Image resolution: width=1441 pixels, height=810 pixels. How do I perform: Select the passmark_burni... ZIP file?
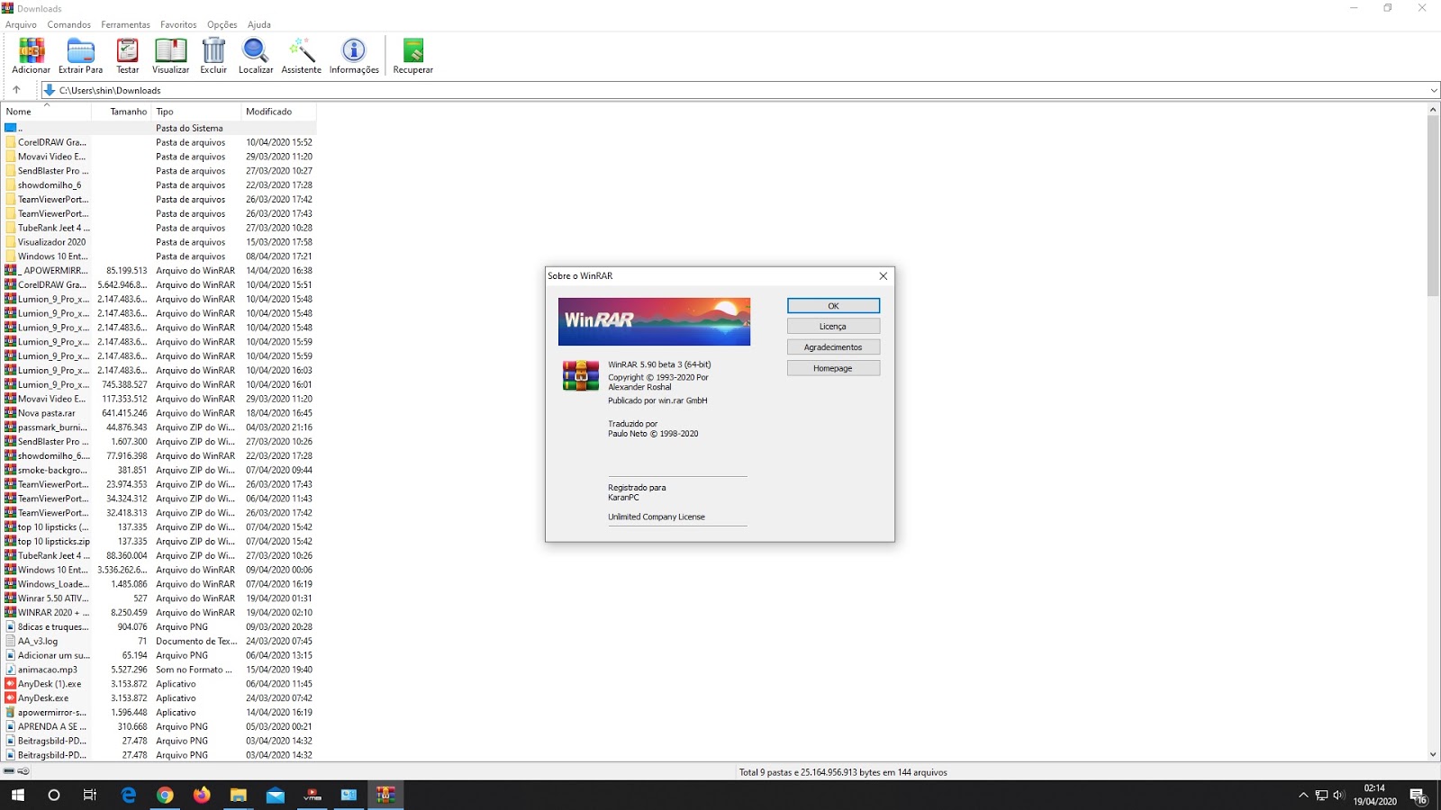coord(159,427)
